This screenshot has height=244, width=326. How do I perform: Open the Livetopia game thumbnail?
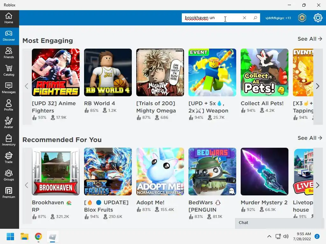pos(303,172)
